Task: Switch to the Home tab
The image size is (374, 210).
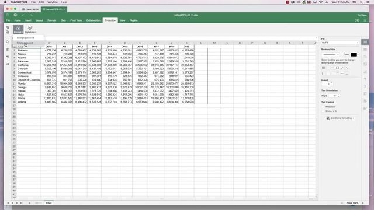Action: pyautogui.click(x=18, y=20)
